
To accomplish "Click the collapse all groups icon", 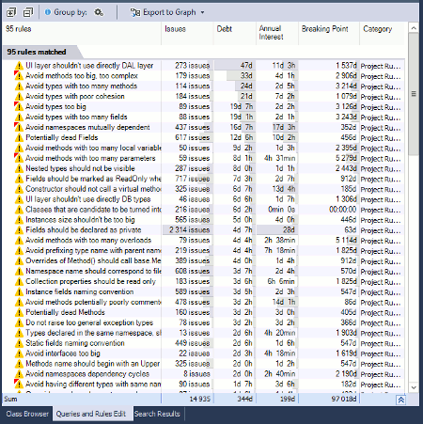I will (28, 12).
